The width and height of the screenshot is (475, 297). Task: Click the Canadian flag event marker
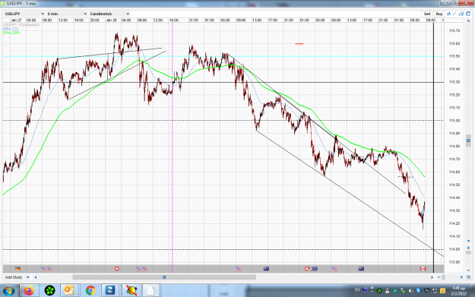(x=423, y=269)
